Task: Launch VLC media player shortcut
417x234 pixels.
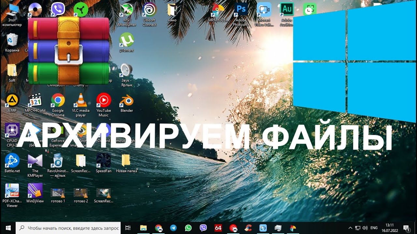Action: pos(81,105)
